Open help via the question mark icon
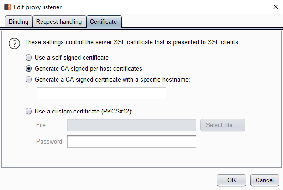Screen dimensions: 283x190 [x=14, y=43]
